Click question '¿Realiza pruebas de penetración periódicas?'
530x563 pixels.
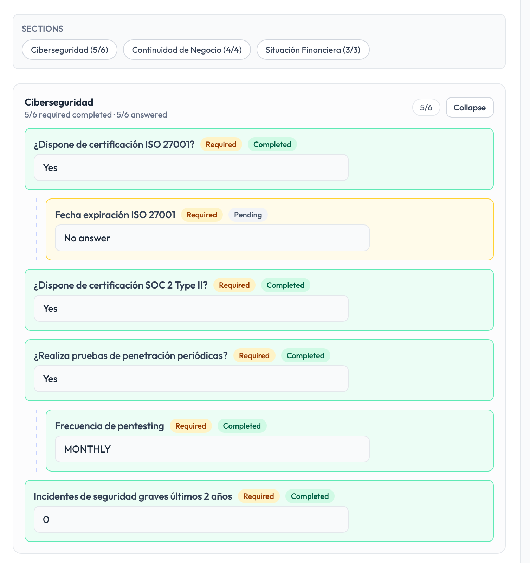click(131, 356)
